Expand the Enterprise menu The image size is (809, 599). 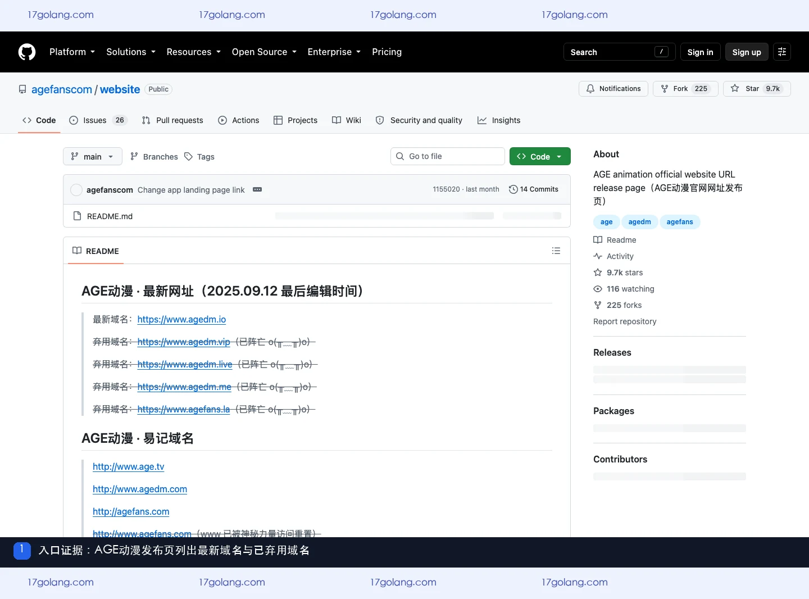point(334,52)
